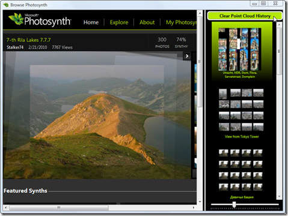
Task: Click the browser pane scroll down arrow
Action: [x=200, y=202]
